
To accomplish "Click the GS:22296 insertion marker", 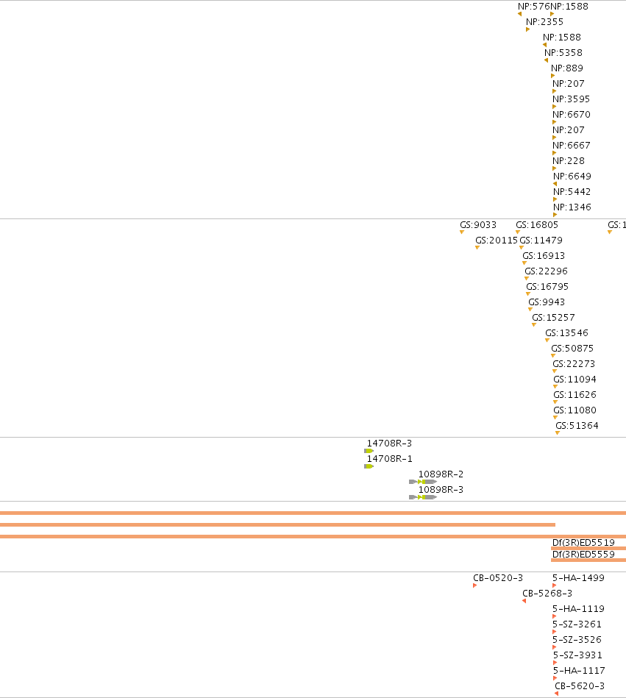I will tap(527, 279).
